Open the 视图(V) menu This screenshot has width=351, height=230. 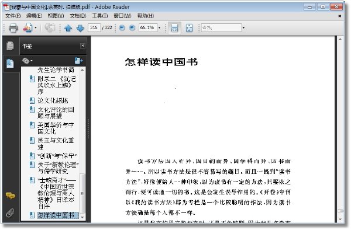56,16
